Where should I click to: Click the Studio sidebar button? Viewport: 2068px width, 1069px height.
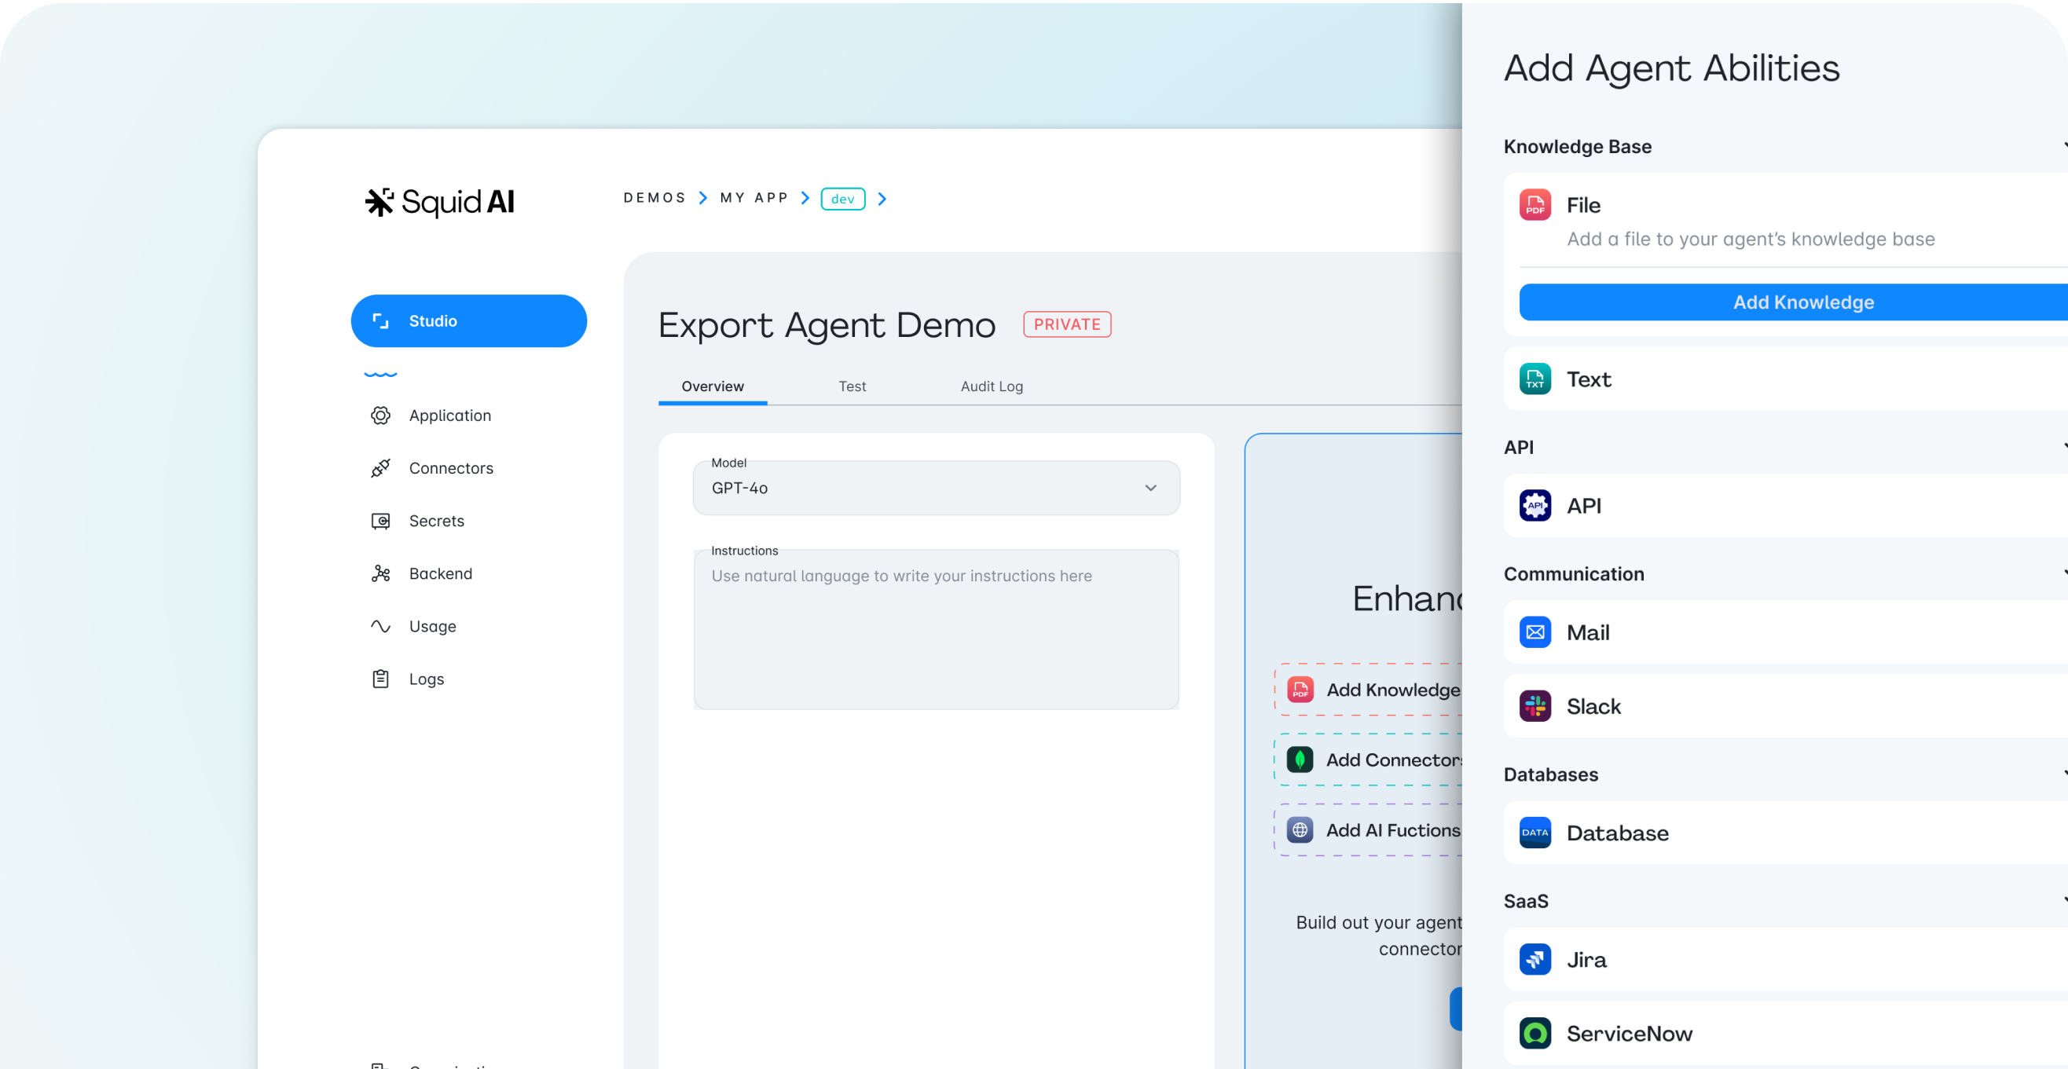click(469, 321)
